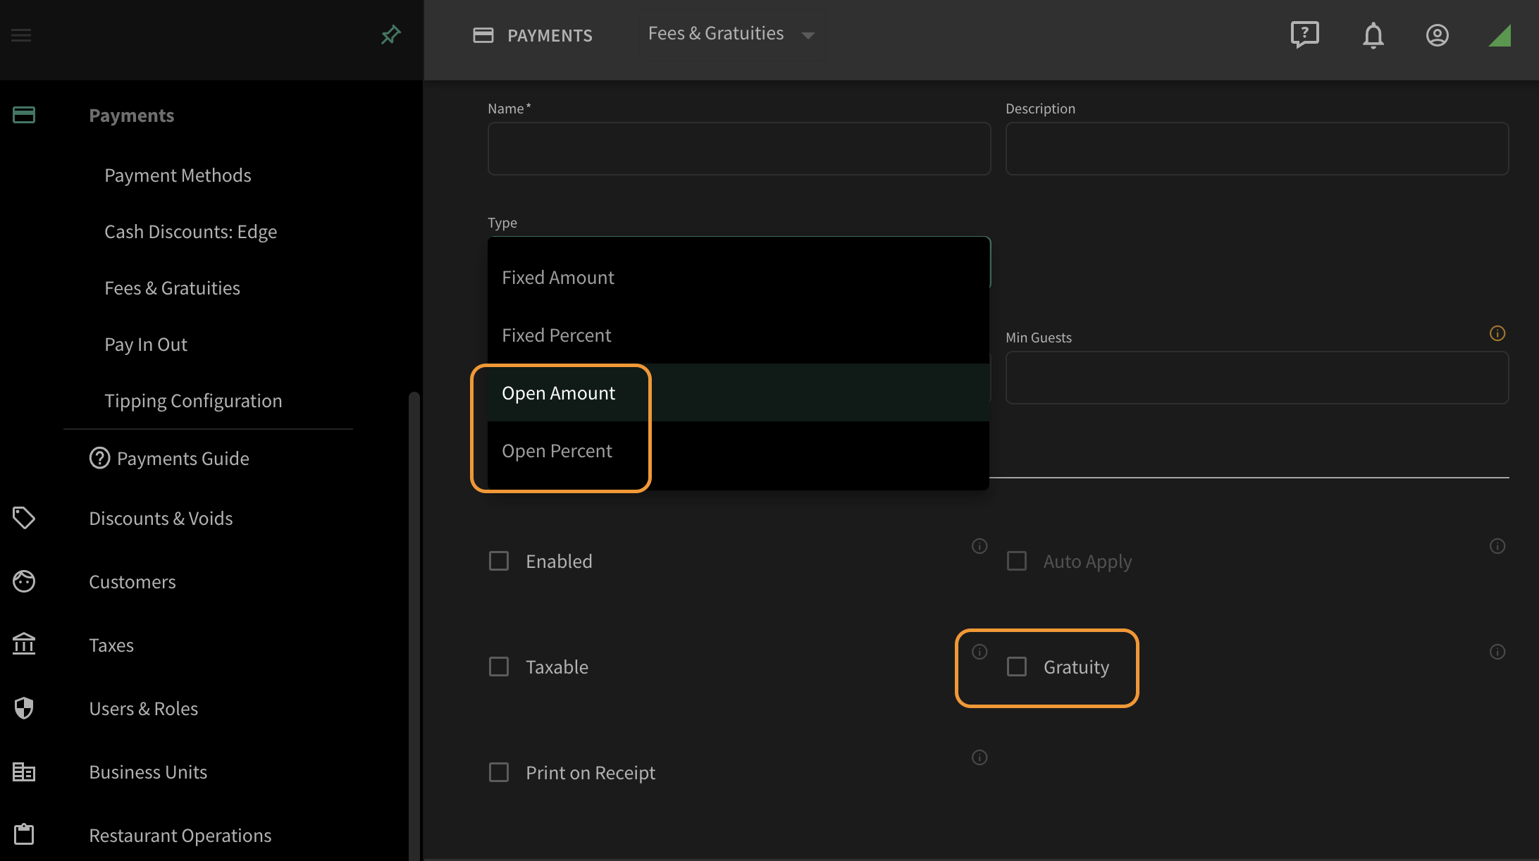Select Fixed Percent type option
This screenshot has width=1539, height=861.
click(x=738, y=335)
